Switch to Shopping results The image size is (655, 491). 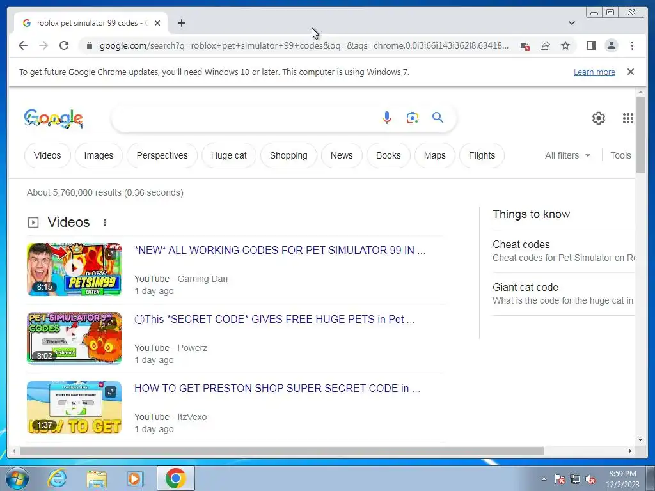(x=288, y=155)
